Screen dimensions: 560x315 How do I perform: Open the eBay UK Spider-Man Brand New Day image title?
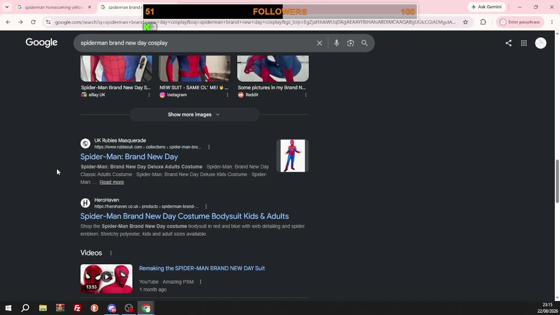tap(115, 87)
